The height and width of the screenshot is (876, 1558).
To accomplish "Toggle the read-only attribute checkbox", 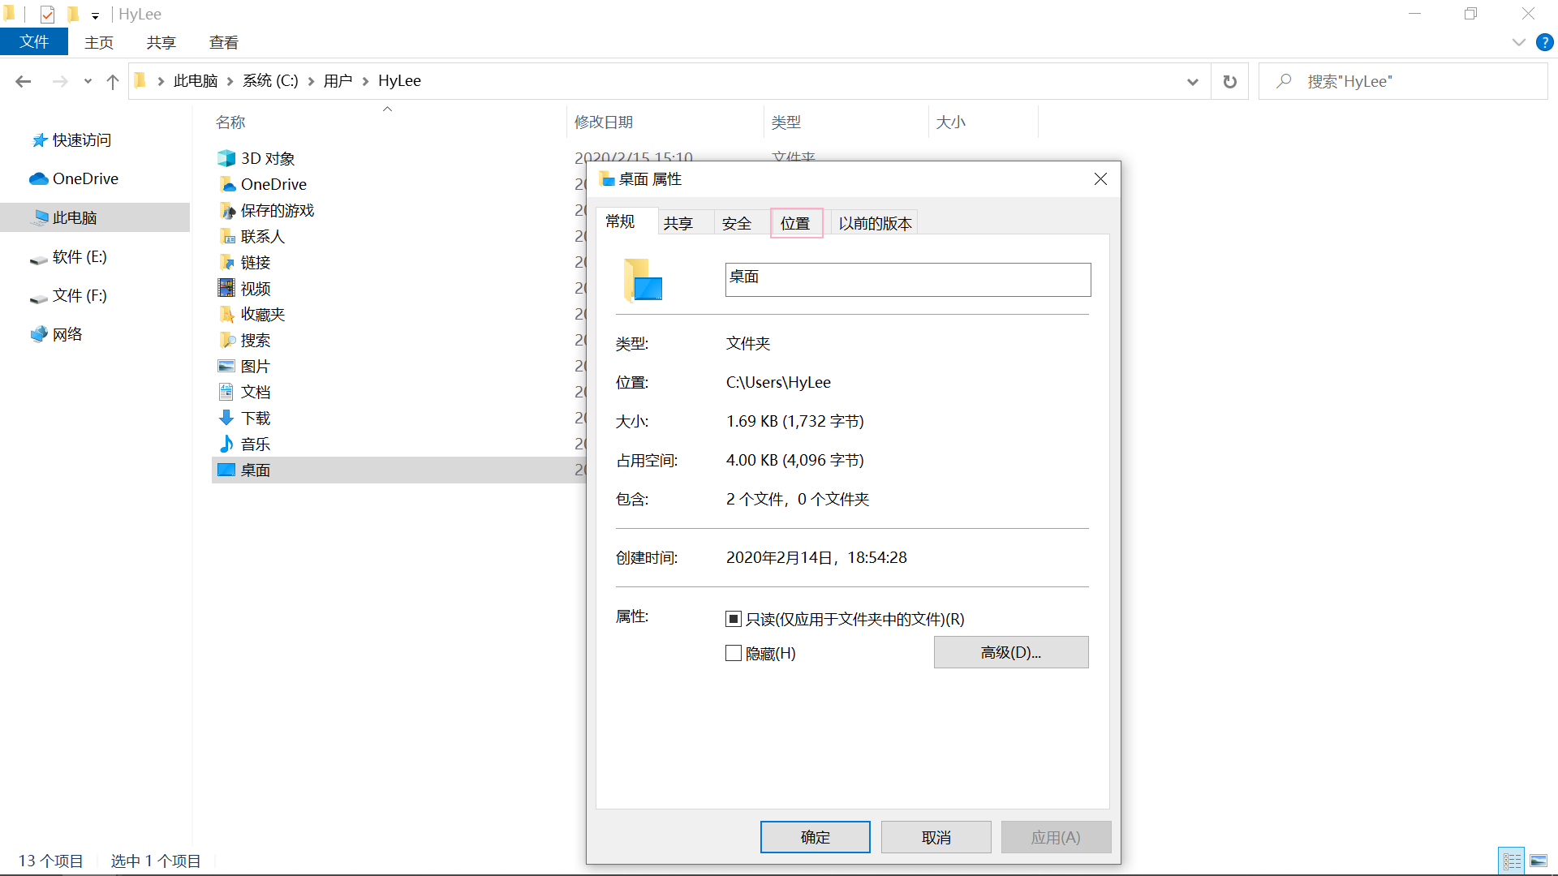I will 734,619.
